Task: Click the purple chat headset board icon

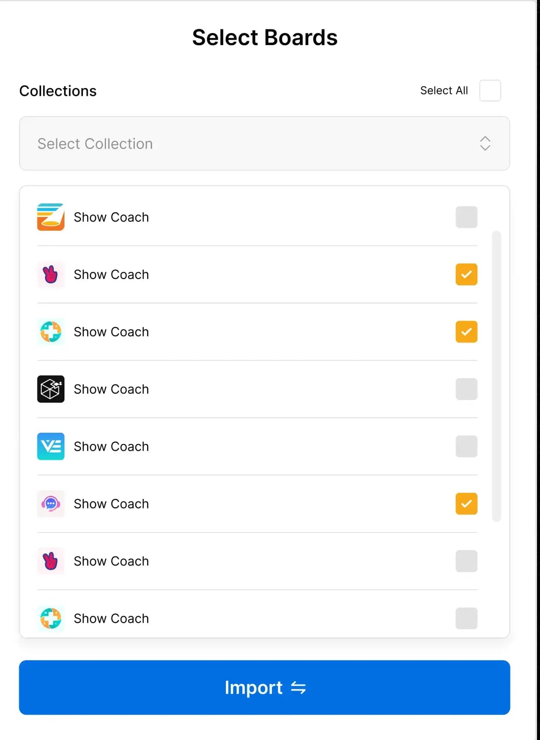Action: tap(51, 504)
